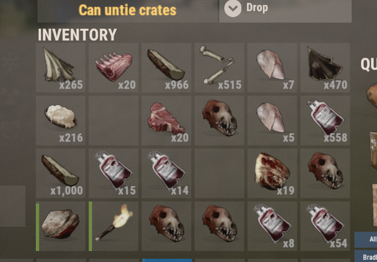The image size is (377, 262).
Task: Pick the raw meat steak x20
Action: tap(166, 121)
